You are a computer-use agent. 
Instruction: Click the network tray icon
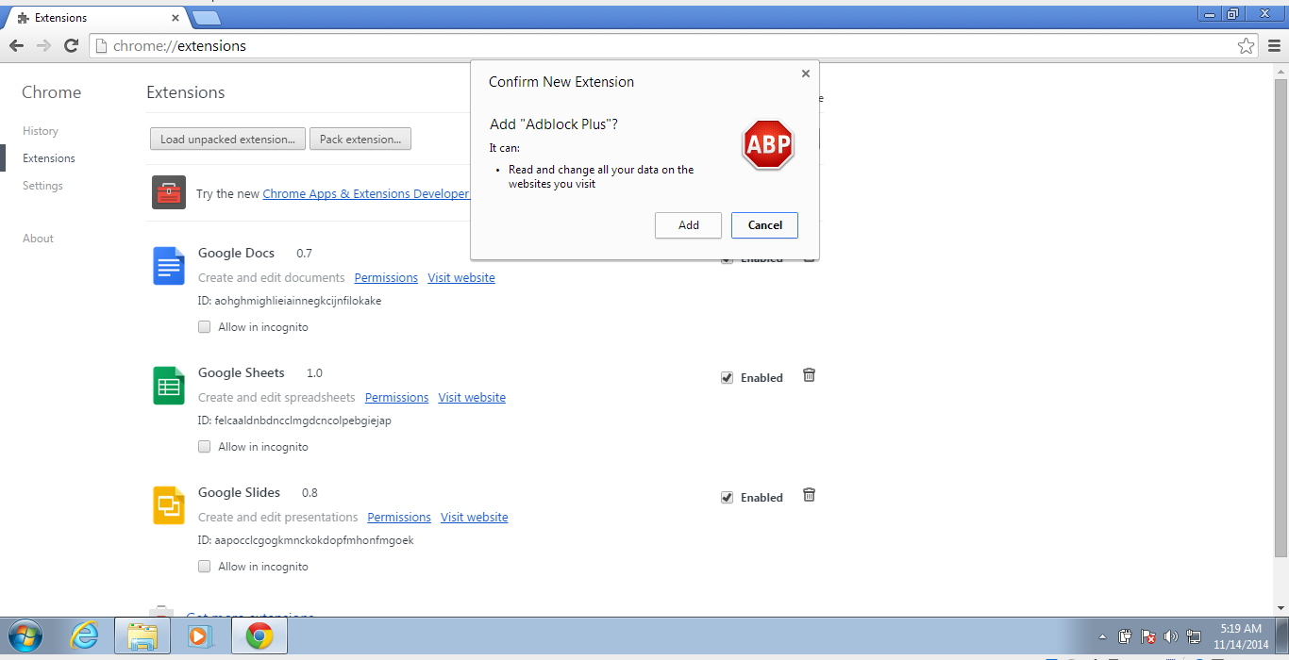coord(1194,636)
